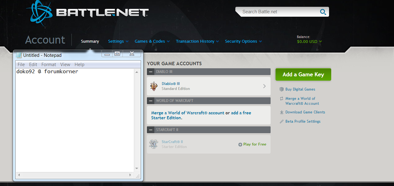The height and width of the screenshot is (186, 394).
Task: Click the StarCraft II title link
Action: pyautogui.click(x=172, y=142)
